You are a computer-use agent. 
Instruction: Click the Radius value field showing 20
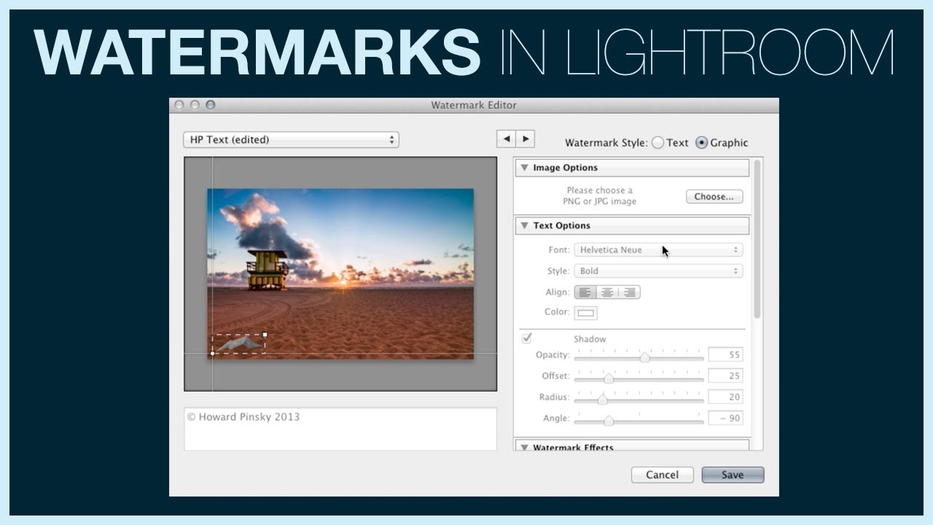tap(725, 397)
